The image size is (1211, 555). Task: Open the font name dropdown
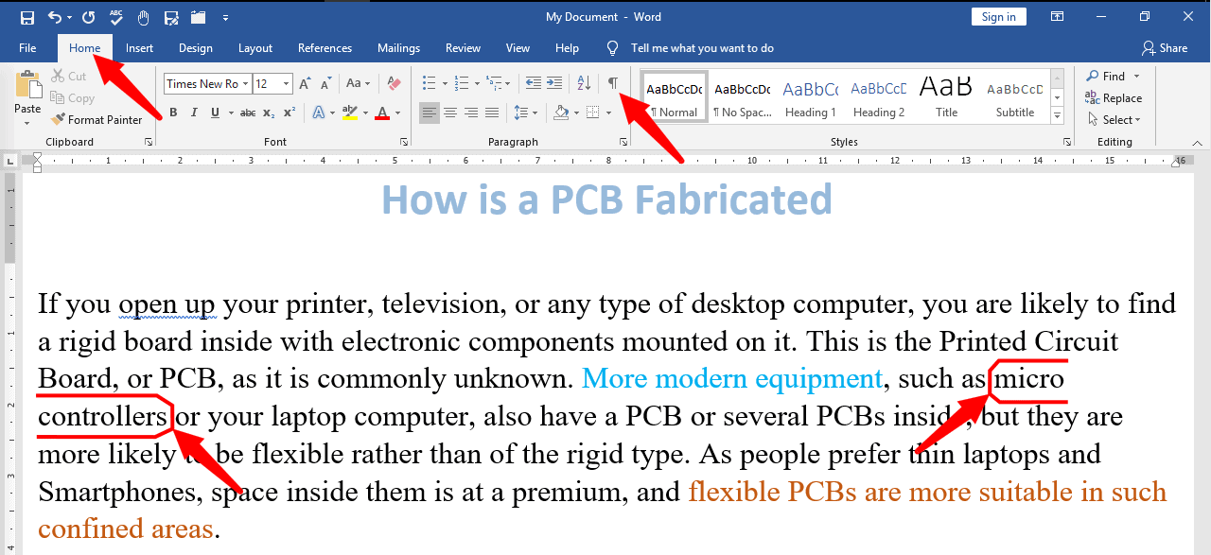245,83
